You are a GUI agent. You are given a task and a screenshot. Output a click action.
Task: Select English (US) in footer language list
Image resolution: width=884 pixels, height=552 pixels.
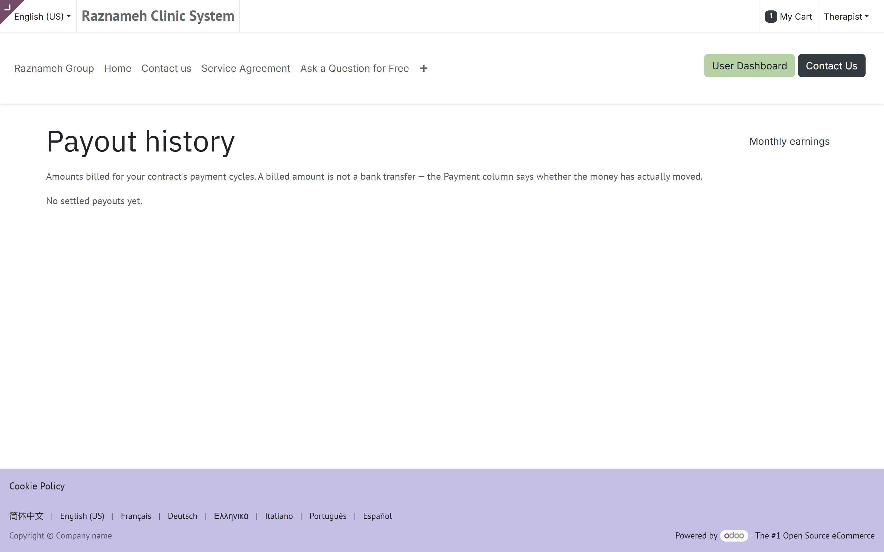click(x=82, y=516)
